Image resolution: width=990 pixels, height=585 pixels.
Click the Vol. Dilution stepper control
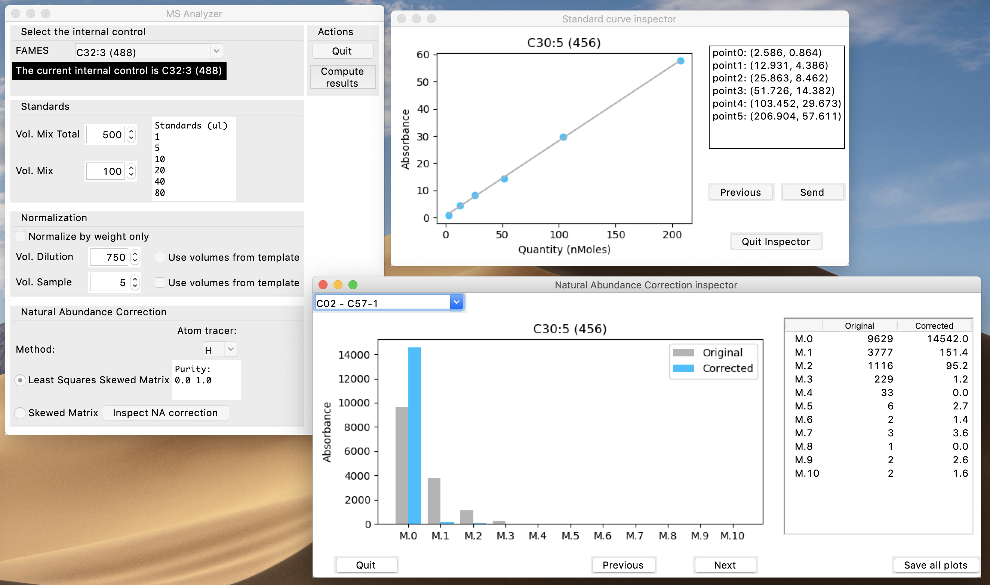pyautogui.click(x=135, y=257)
